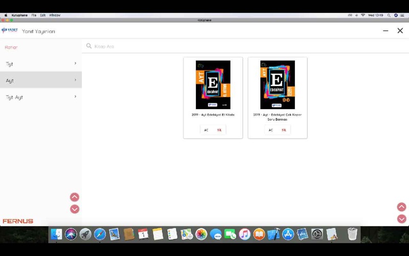Click sidebar scroll-down round arrow button
The width and height of the screenshot is (409, 256).
[x=74, y=209]
